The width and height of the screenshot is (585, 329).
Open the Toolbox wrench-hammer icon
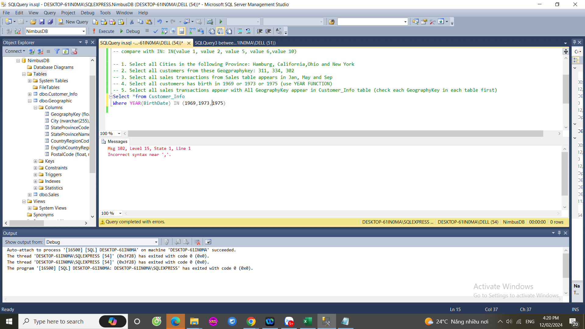432,22
